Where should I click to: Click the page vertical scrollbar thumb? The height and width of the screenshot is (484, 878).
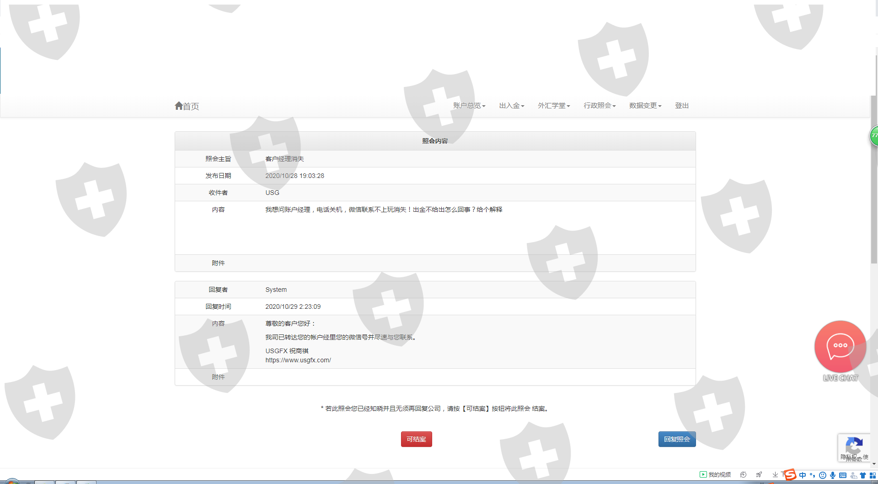[874, 178]
